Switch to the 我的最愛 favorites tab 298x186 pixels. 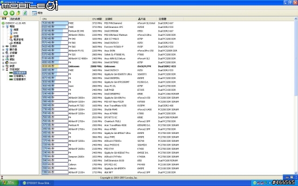point(15,19)
